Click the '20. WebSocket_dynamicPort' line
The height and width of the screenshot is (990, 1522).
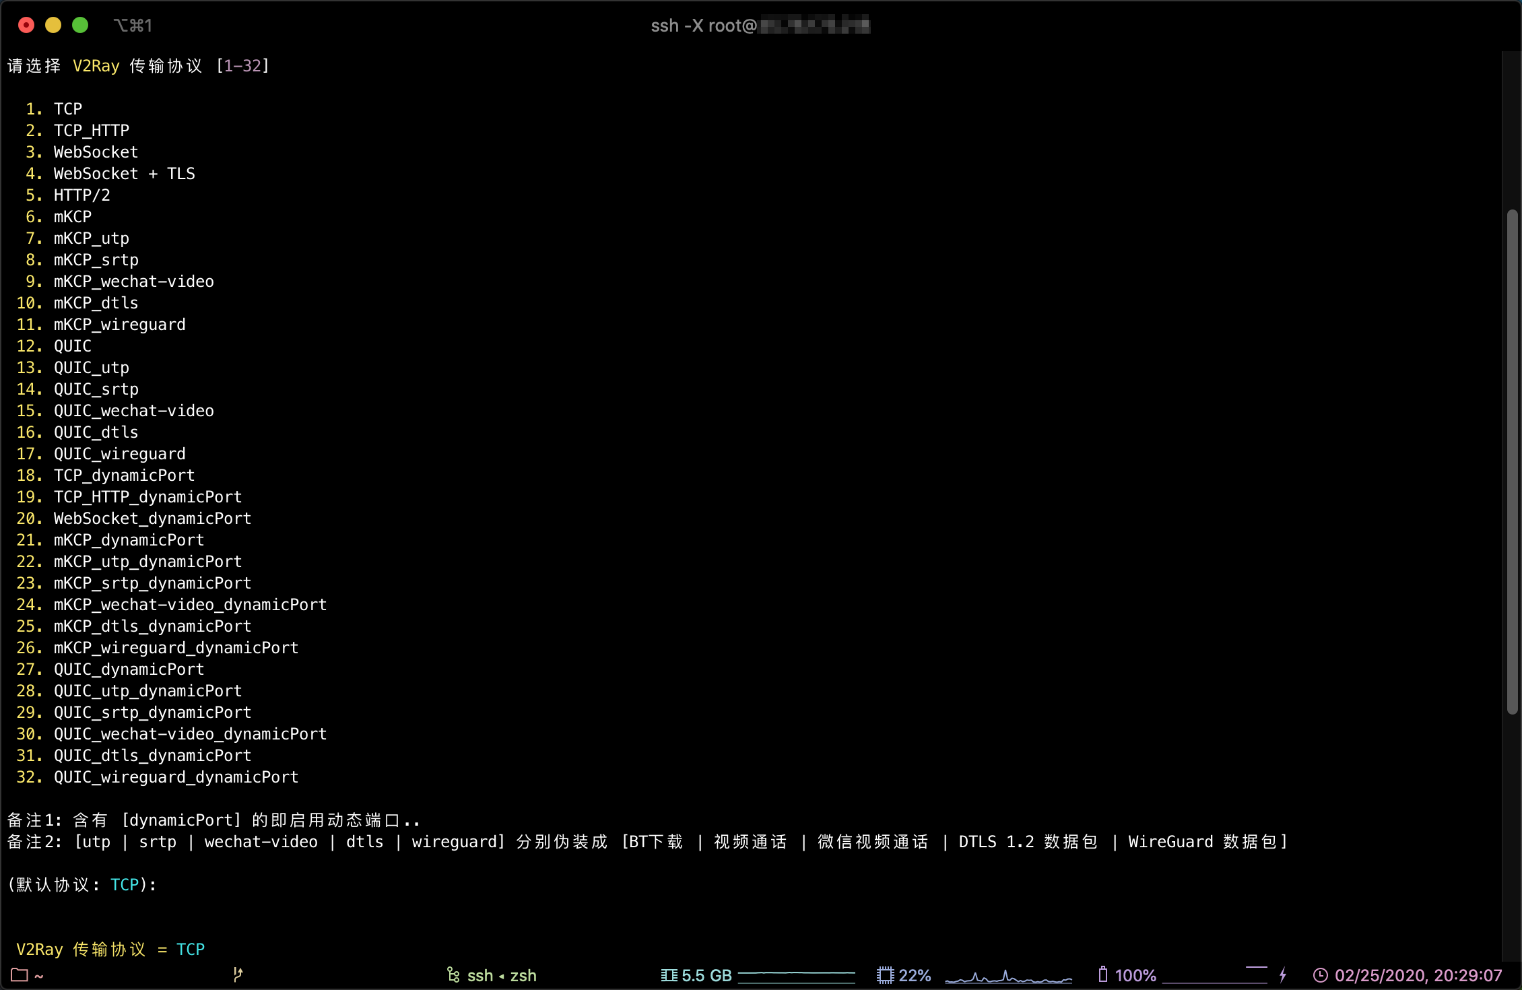click(134, 519)
